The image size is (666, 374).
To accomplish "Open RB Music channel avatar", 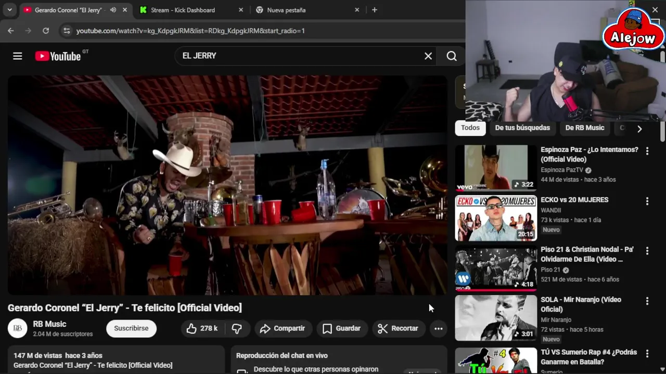I will (x=17, y=328).
